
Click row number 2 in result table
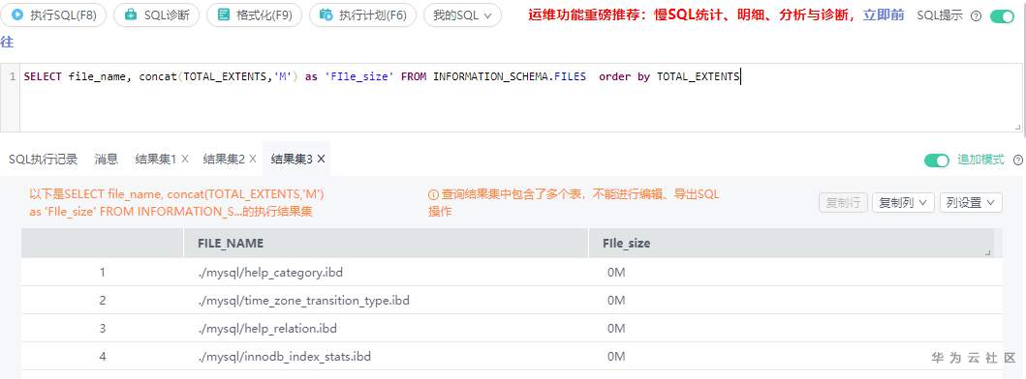pos(103,301)
